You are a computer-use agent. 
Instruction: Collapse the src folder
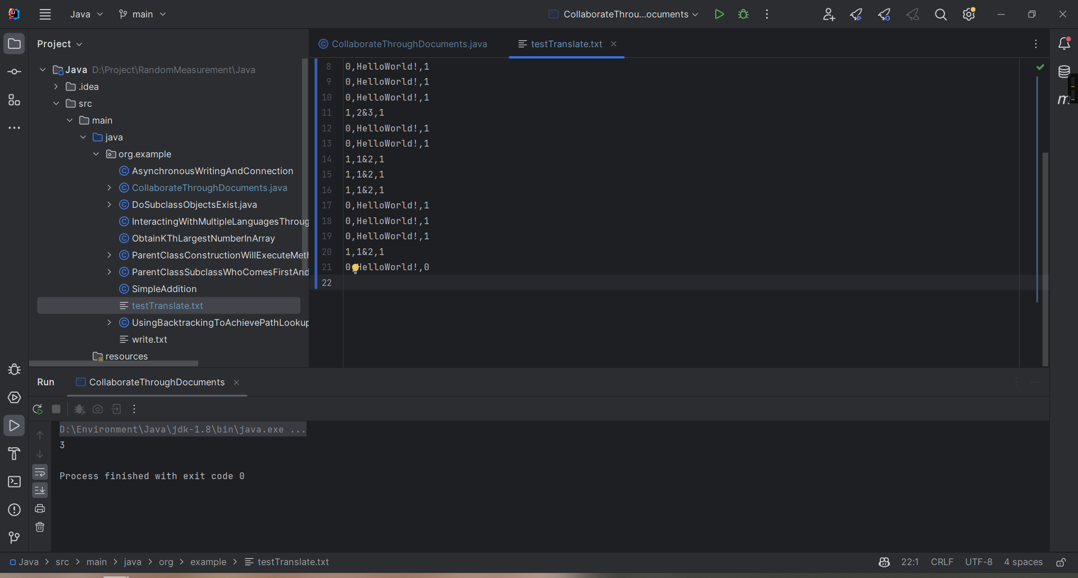(x=56, y=103)
